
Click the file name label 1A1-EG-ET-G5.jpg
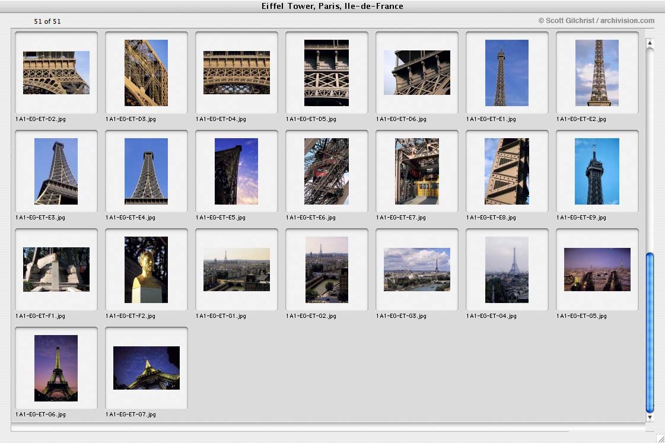point(581,316)
